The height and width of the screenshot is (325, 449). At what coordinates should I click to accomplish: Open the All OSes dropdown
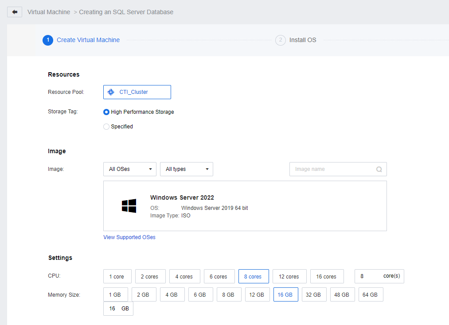[x=130, y=169]
